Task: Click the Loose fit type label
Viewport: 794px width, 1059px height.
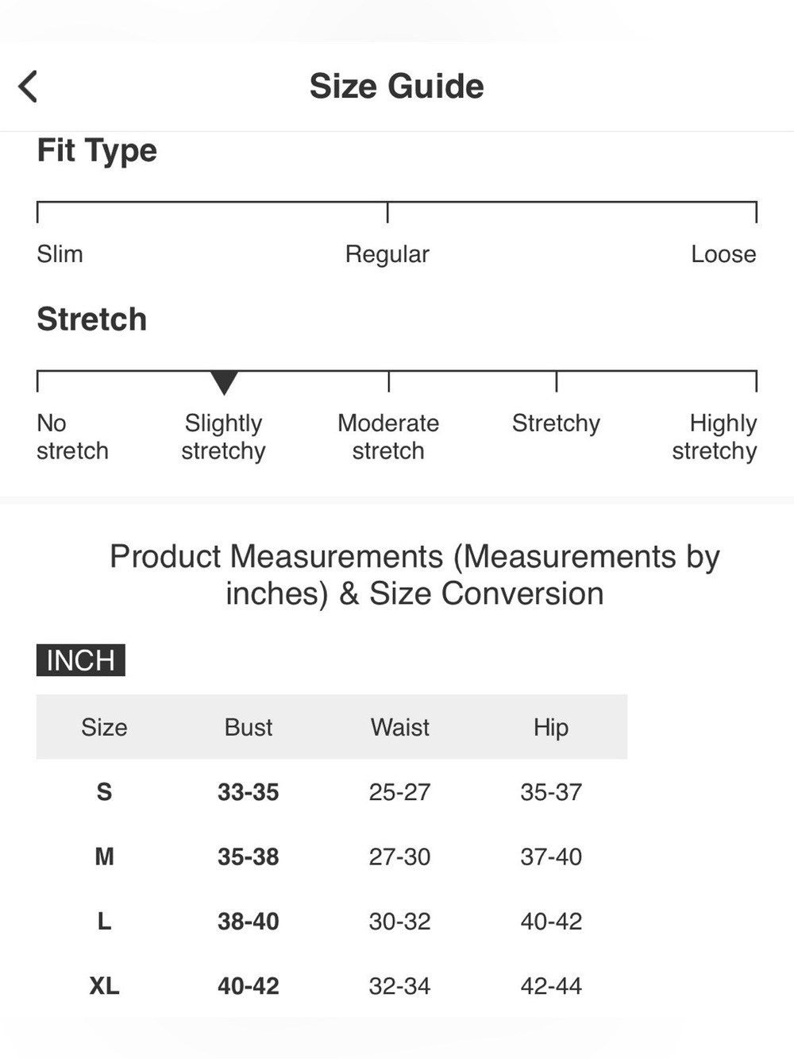Action: point(723,254)
